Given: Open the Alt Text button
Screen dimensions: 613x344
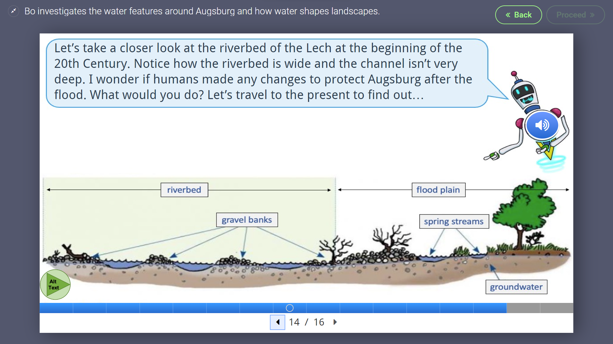Looking at the screenshot, I should pyautogui.click(x=55, y=284).
